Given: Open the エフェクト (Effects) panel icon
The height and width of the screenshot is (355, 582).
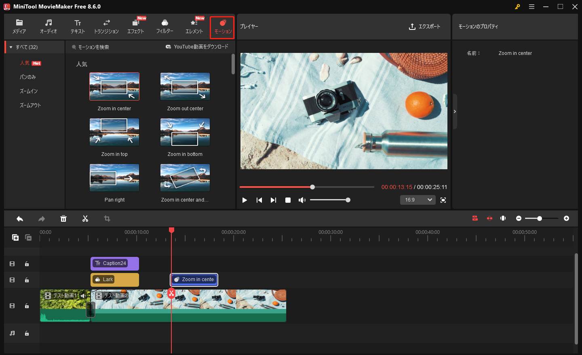Looking at the screenshot, I should pos(135,27).
